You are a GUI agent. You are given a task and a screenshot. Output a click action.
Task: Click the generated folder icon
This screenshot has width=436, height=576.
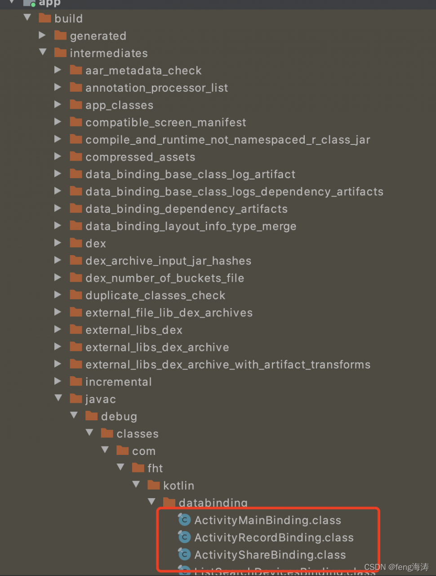60,36
